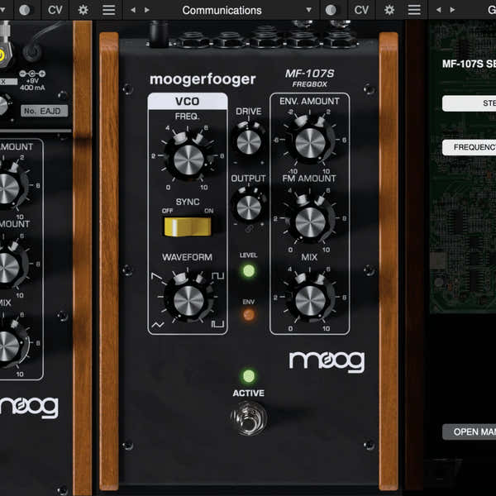
Task: Select the sawtooth waveform icon
Action: click(156, 276)
